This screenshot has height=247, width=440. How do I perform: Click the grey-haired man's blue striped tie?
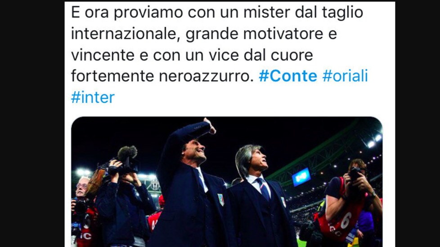pos(263,190)
